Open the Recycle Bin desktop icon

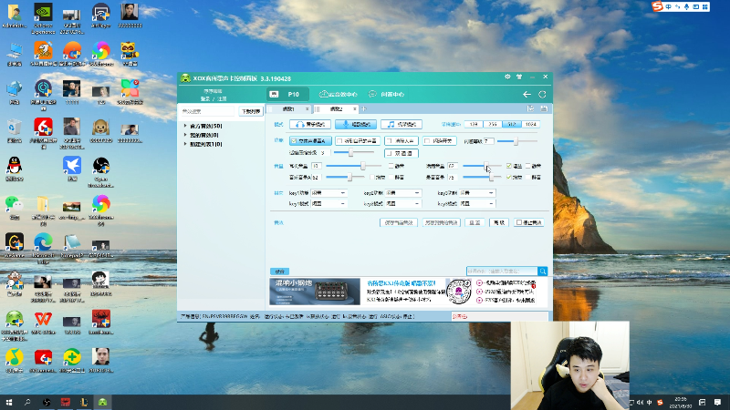coord(15,132)
